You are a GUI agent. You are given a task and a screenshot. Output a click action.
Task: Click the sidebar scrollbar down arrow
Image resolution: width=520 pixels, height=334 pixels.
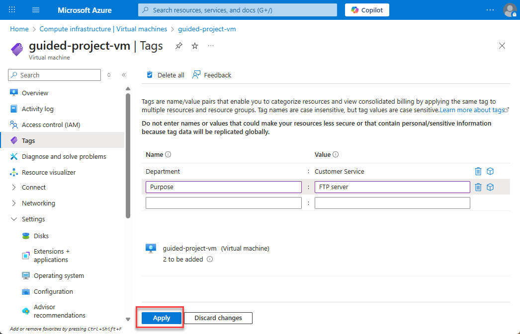tap(128, 320)
